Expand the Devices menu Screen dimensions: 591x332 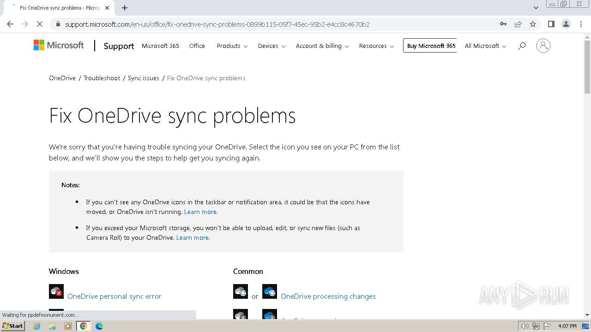(271, 46)
